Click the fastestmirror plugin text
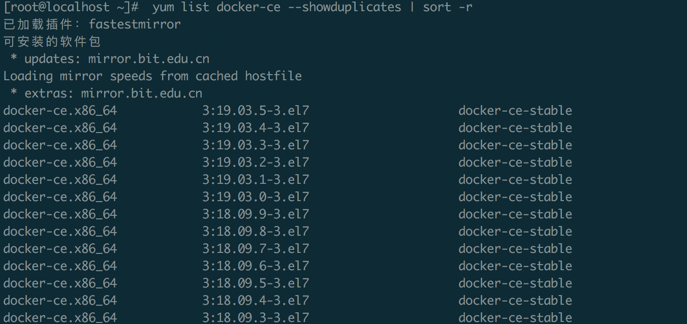Viewport: 687px width, 324px height. click(x=135, y=24)
